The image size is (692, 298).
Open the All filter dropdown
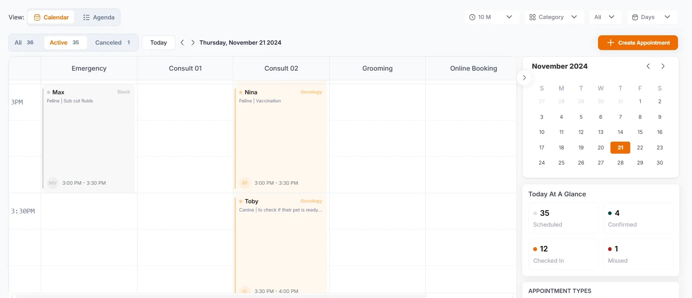pyautogui.click(x=605, y=17)
